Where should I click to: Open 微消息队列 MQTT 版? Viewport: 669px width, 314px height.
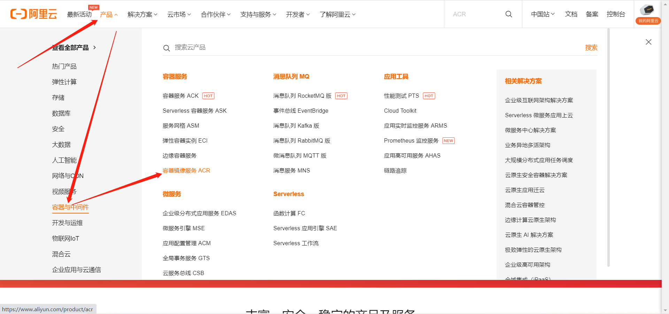tap(300, 156)
